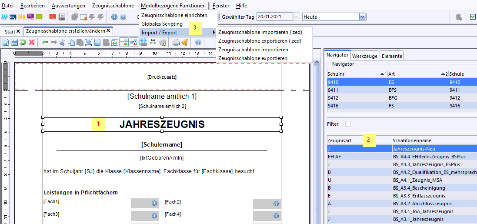477x224 pixels.
Task: Click the red X delete icon
Action: (32, 42)
